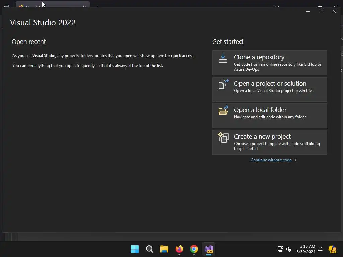Open taskbar Search magnifier
343x257 pixels.
coord(150,249)
